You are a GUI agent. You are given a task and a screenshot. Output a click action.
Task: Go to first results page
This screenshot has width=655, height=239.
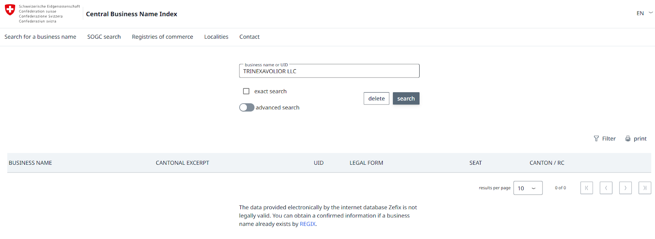click(x=586, y=188)
